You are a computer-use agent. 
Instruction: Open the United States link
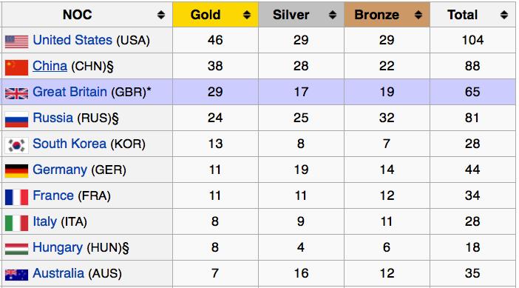click(x=72, y=40)
